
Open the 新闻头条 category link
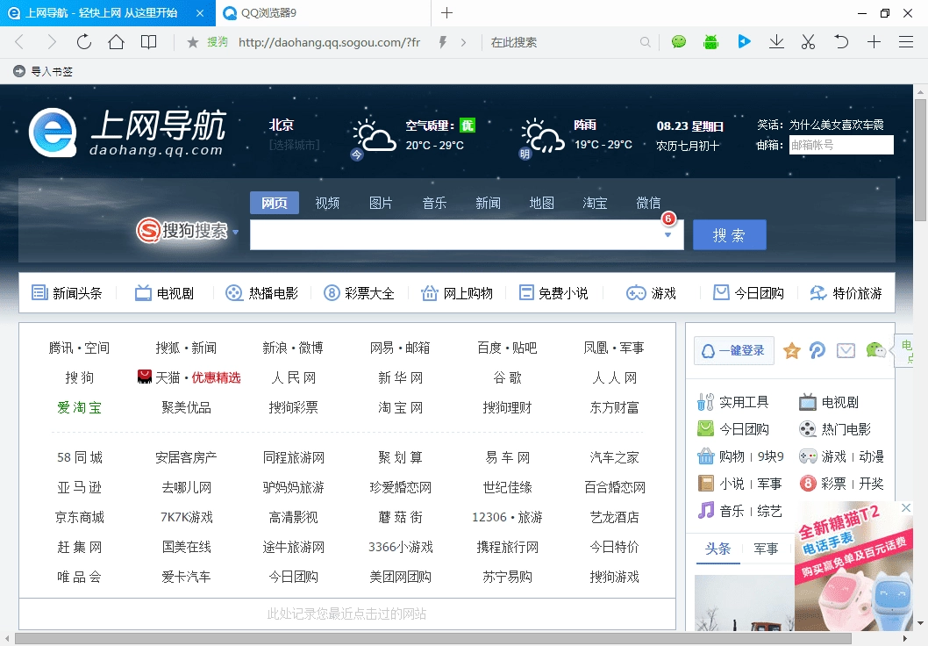click(67, 293)
